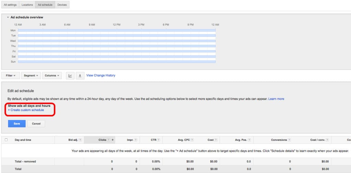Click the Bid adj. column header
Screen dimensions: 351x173
tap(73, 140)
